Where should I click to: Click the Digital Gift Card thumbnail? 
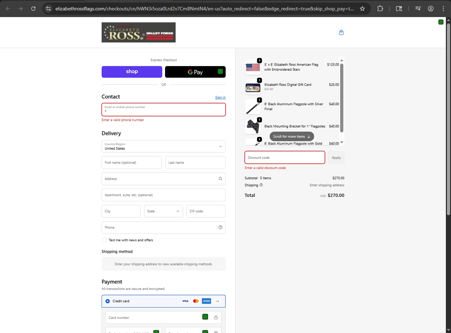click(253, 87)
